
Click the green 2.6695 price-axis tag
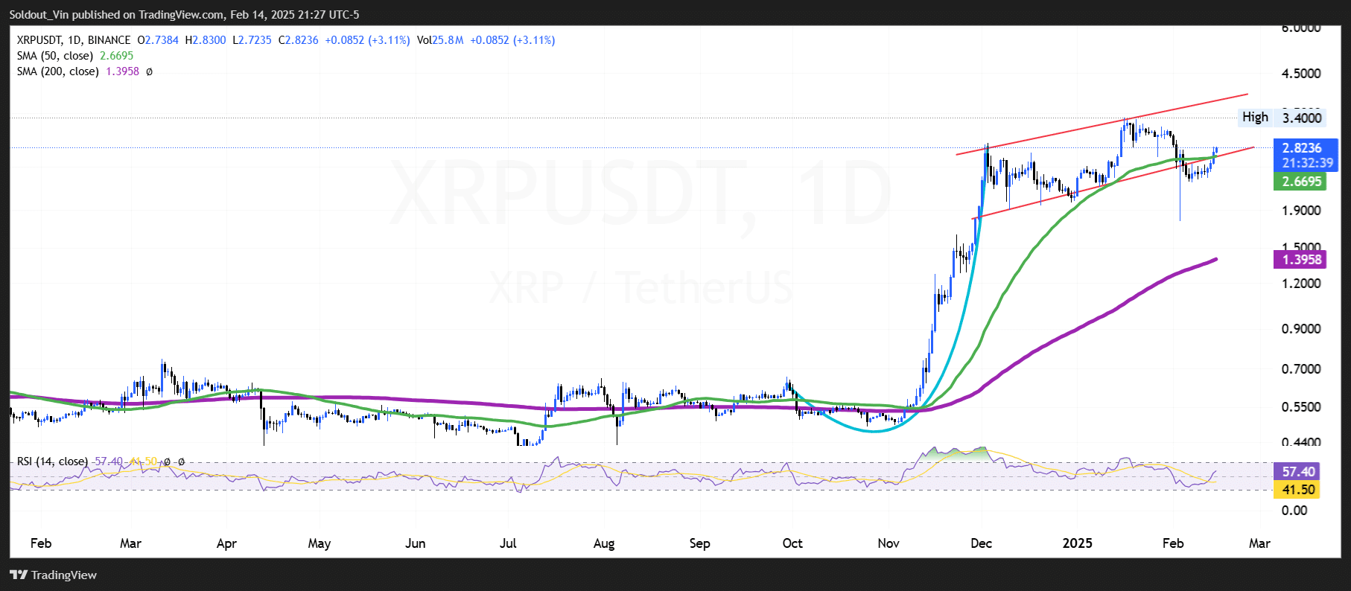point(1301,182)
